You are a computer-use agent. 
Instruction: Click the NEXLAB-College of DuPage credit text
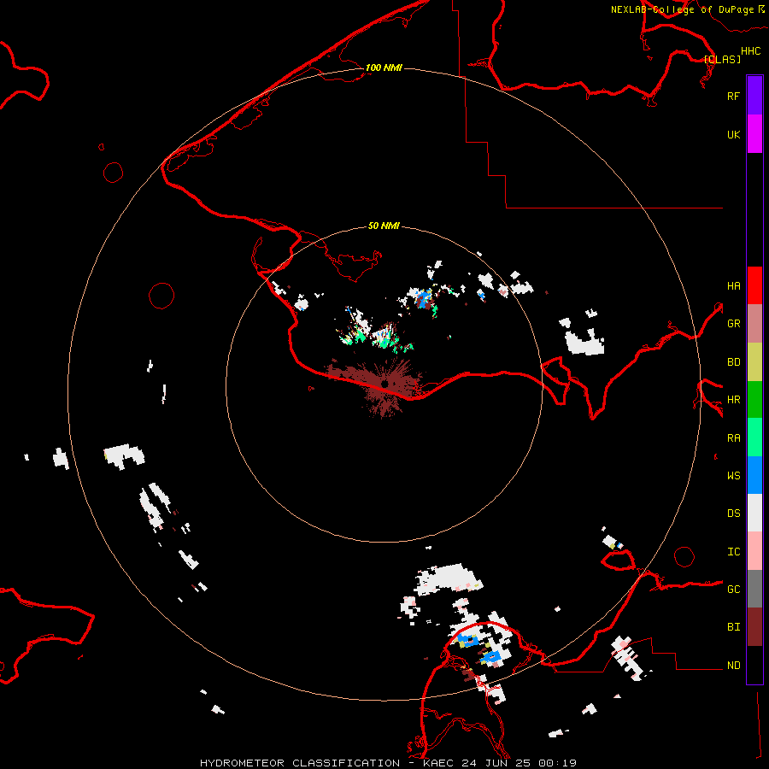click(x=682, y=9)
